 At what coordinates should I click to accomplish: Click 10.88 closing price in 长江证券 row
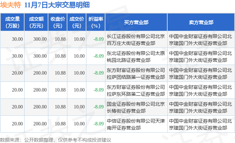pyautogui.click(x=60, y=39)
